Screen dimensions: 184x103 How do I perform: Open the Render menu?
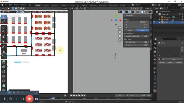(x=16, y=5)
